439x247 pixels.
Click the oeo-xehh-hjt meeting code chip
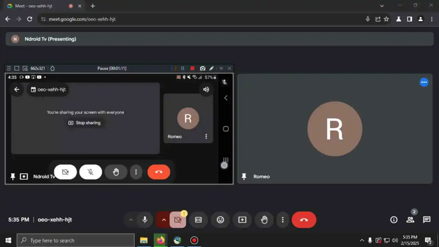point(48,90)
